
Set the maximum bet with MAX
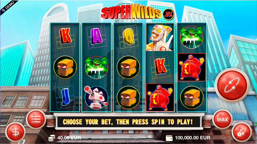pos(222,119)
